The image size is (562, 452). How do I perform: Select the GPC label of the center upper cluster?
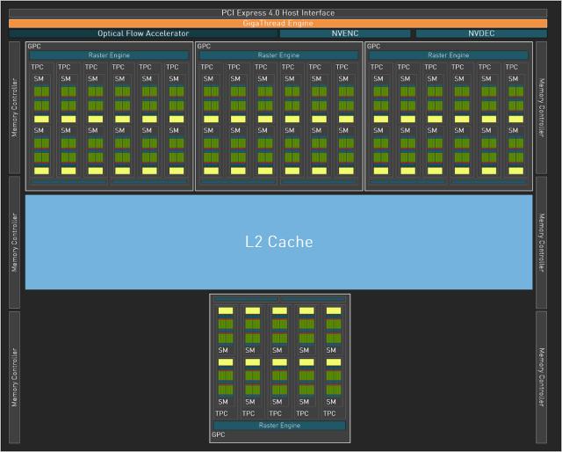click(x=203, y=46)
